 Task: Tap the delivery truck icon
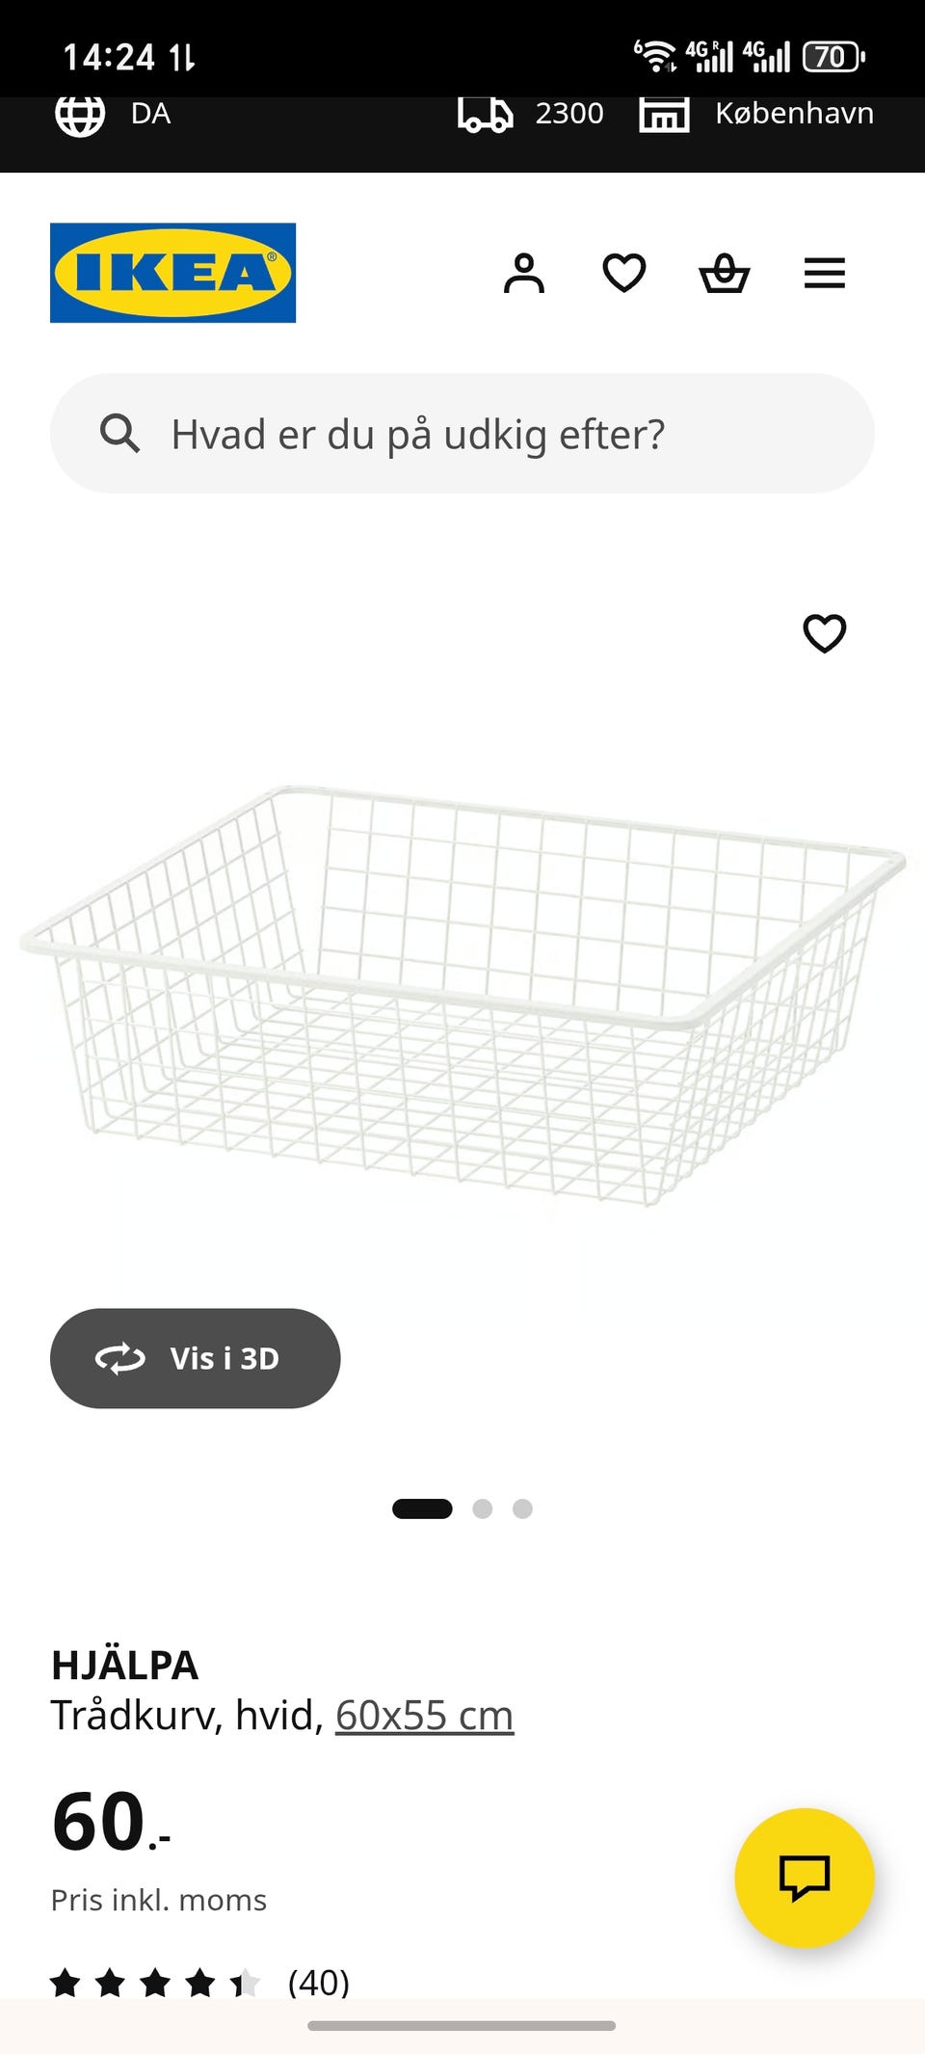(485, 115)
